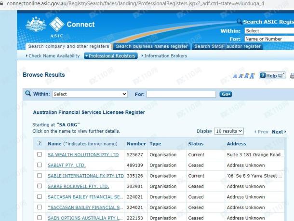This screenshot has width=294, height=221.
Task: Open *SACCASAN BAILEY FINANCIAL S... former name link
Action: point(85,207)
